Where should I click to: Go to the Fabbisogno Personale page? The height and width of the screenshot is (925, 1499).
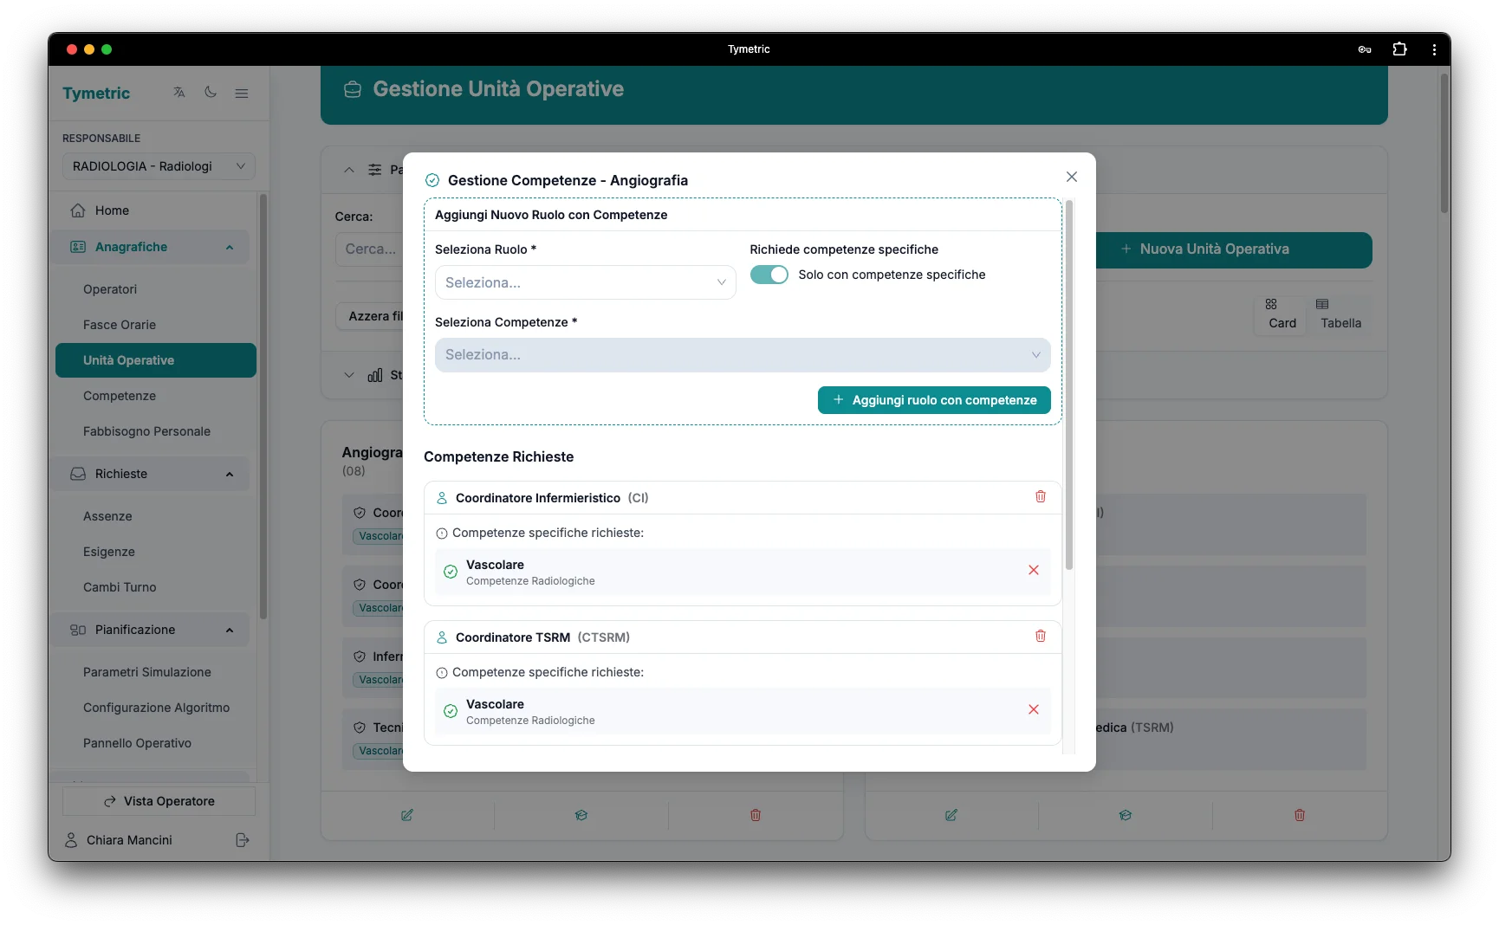(x=147, y=430)
